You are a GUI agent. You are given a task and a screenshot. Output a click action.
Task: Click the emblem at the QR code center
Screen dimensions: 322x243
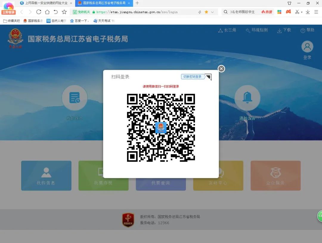click(x=161, y=128)
